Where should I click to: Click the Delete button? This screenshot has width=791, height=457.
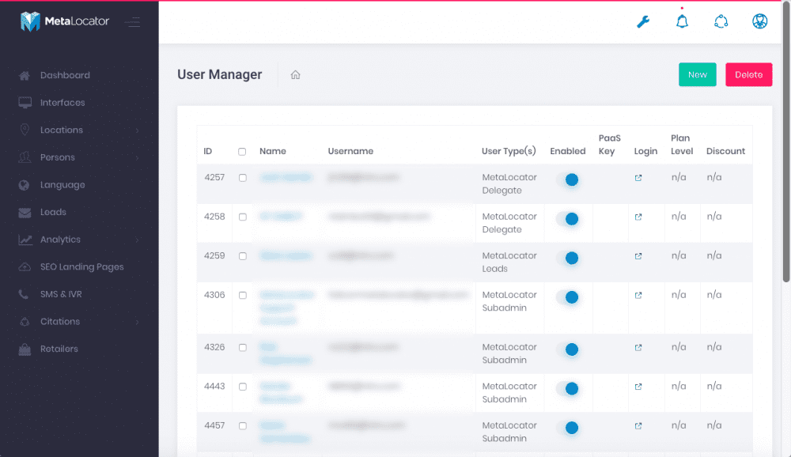[x=748, y=74]
